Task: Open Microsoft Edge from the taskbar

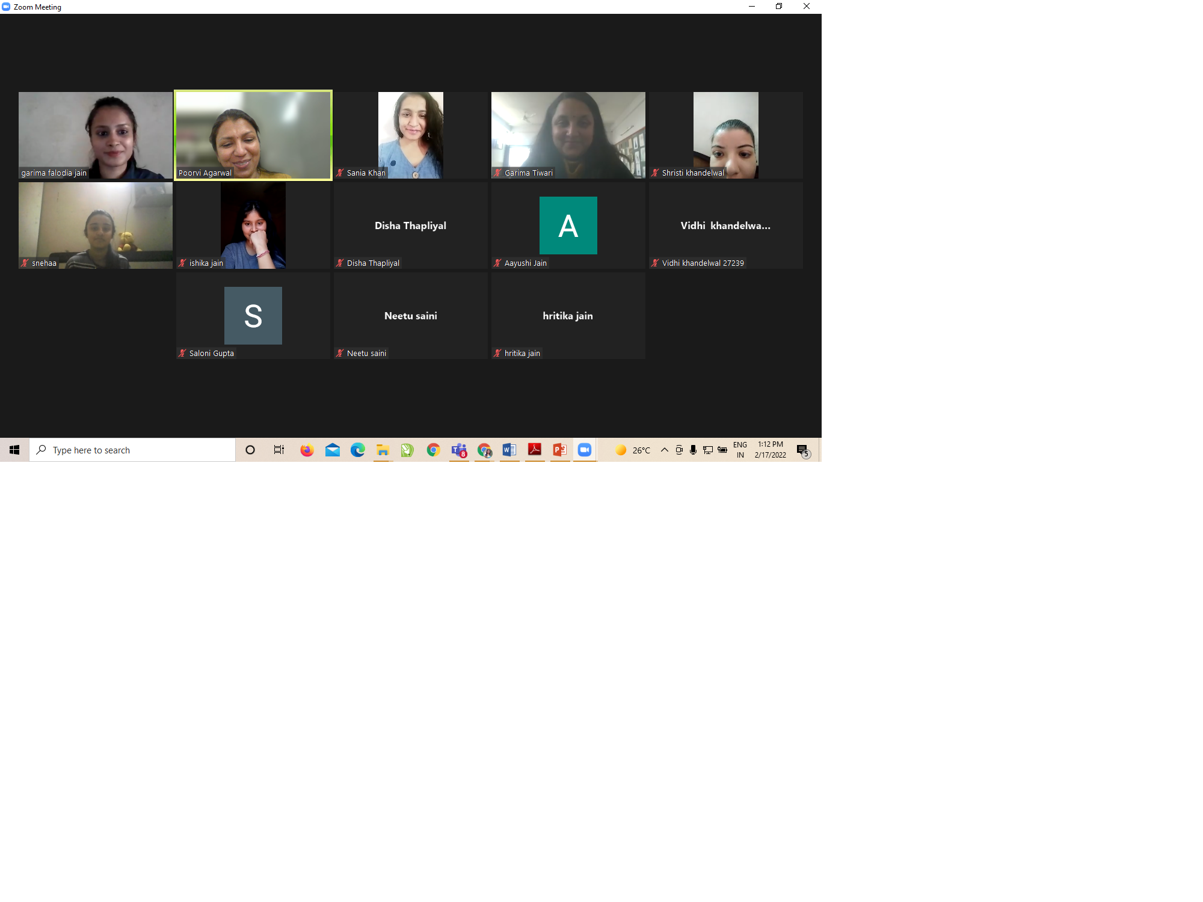Action: [x=358, y=450]
